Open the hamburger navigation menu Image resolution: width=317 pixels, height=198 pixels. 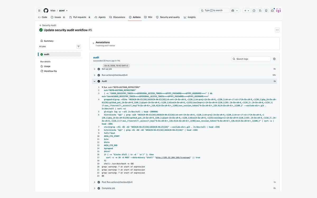(x=39, y=11)
